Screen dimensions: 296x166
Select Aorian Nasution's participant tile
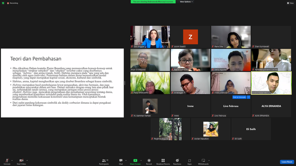coord(211,129)
